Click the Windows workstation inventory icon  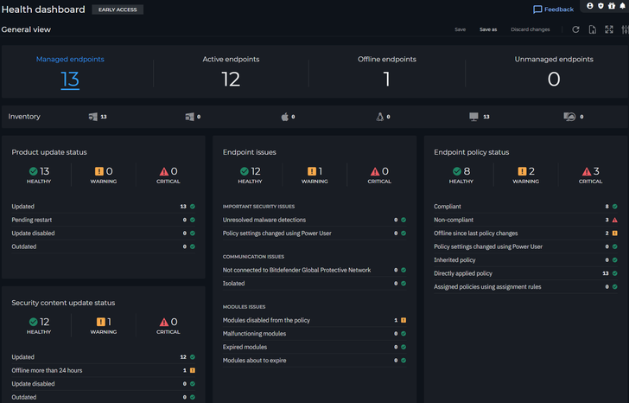(x=93, y=117)
